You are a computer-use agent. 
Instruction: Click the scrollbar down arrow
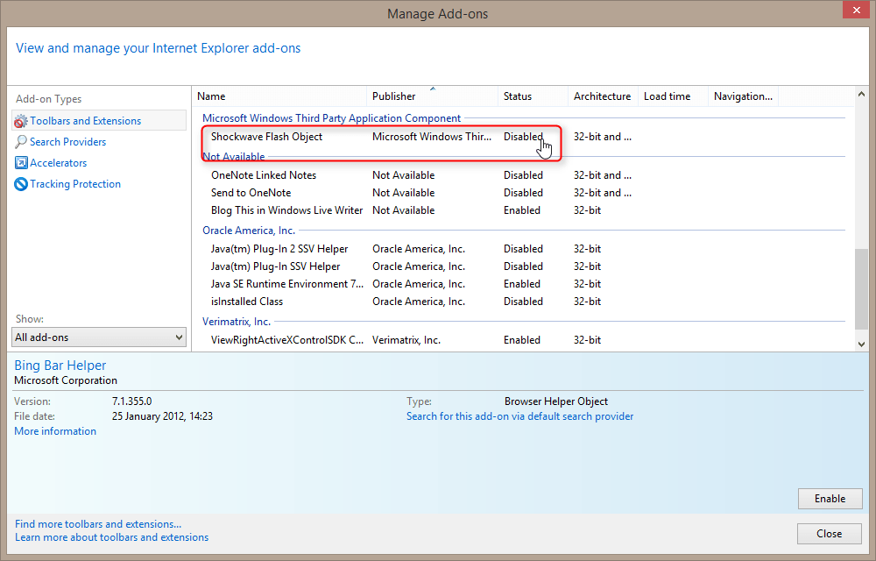point(861,344)
